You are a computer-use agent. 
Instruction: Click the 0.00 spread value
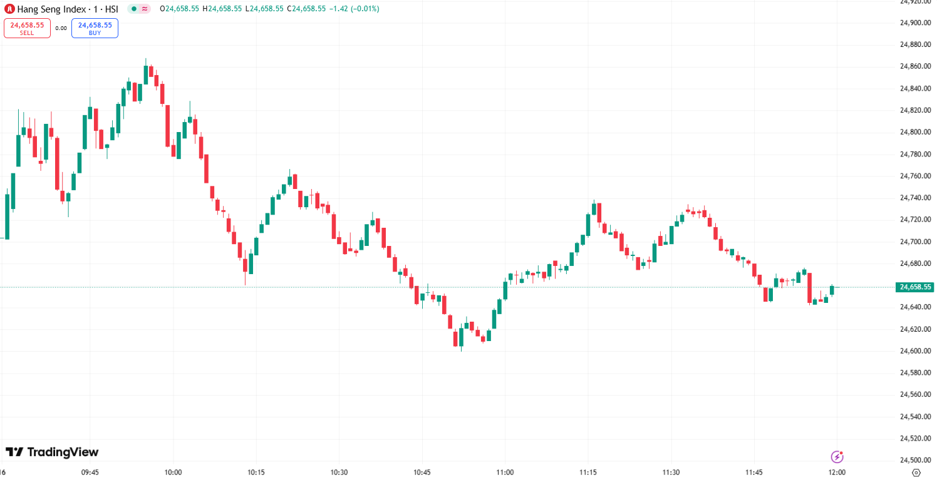coord(61,28)
